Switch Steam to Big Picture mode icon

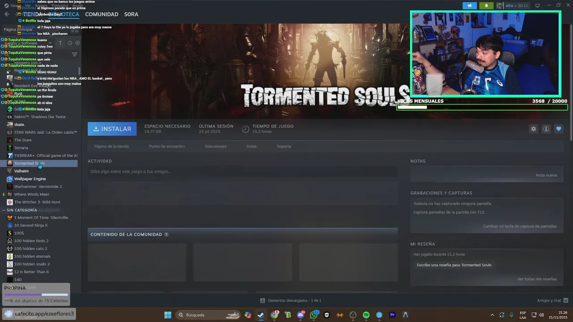(538, 6)
